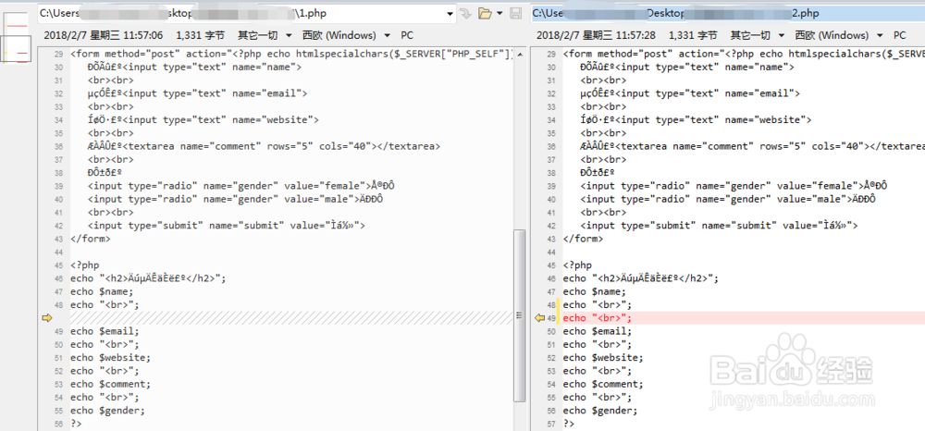Click the female radio input line in right pane
This screenshot has width=925, height=431.
coord(734,186)
